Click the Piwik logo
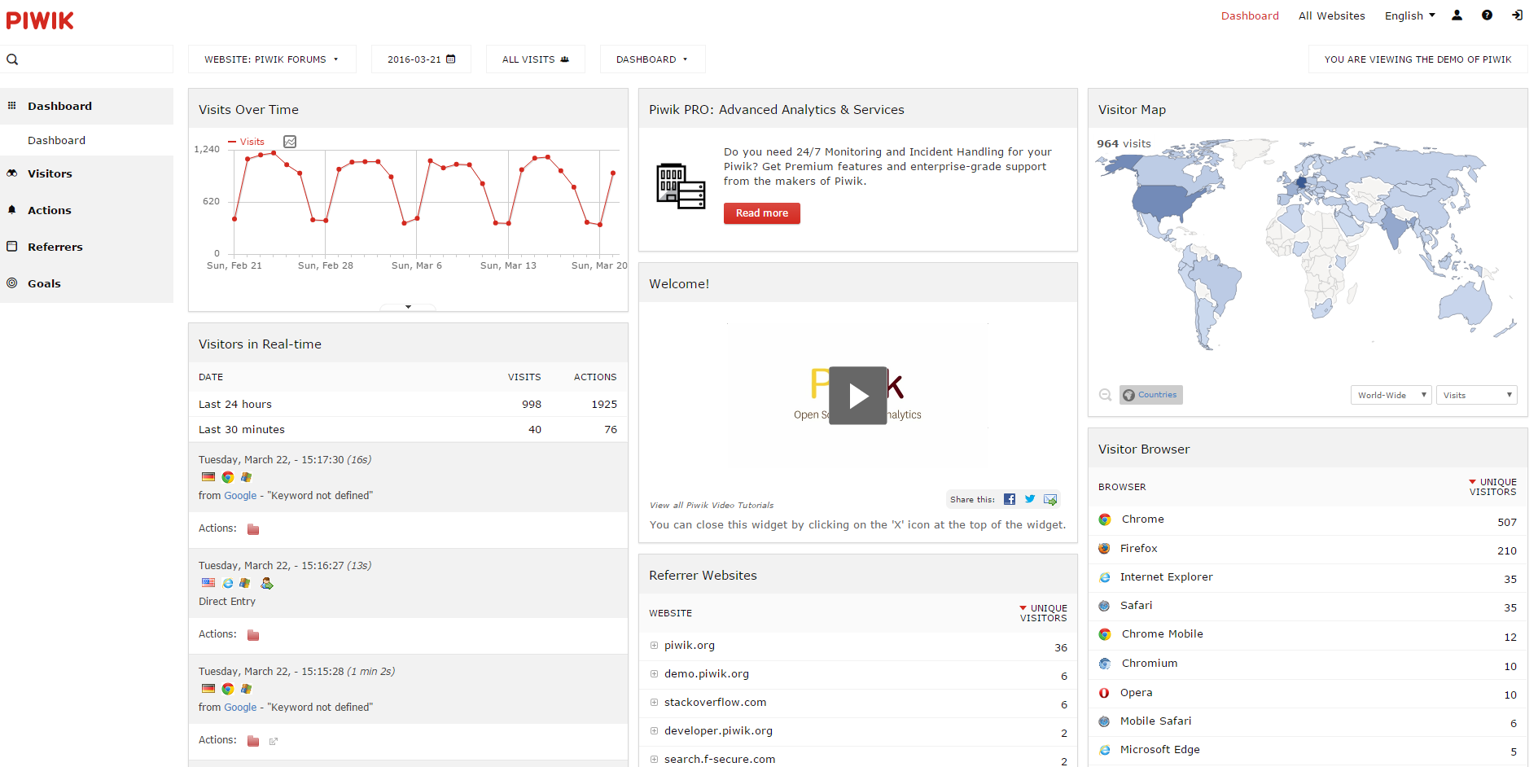Screen dimensions: 1538x767 pyautogui.click(x=40, y=20)
